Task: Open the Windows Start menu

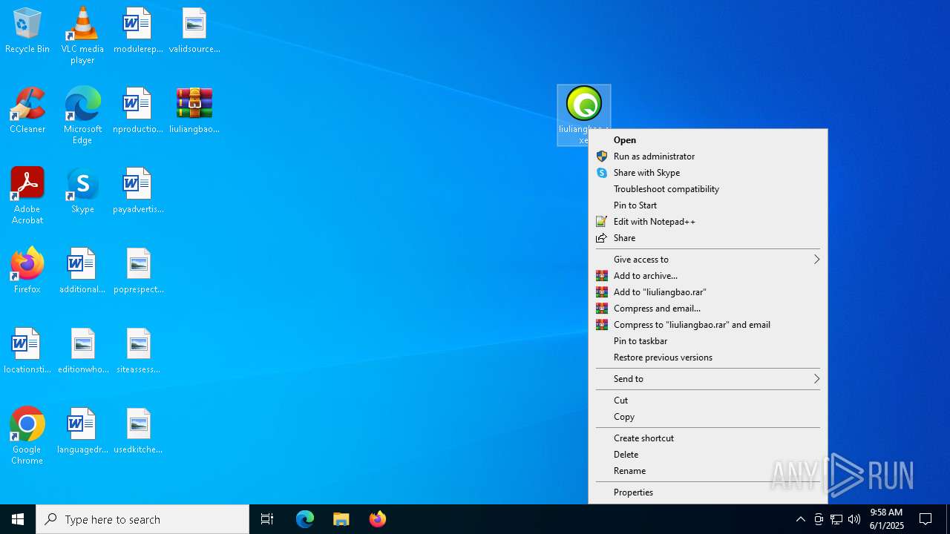Action: [18, 519]
